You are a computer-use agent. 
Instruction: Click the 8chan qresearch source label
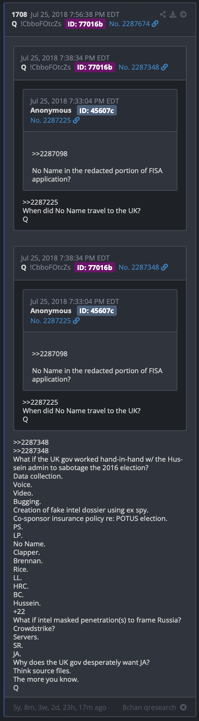[x=149, y=708]
